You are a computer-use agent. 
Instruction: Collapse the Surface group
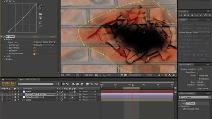point(4,39)
